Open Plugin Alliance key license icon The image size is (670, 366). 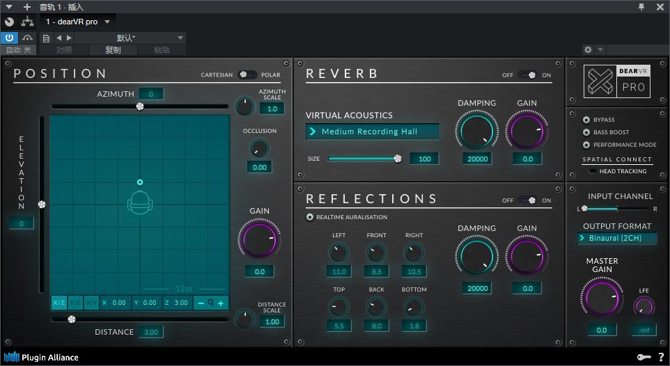pos(644,357)
